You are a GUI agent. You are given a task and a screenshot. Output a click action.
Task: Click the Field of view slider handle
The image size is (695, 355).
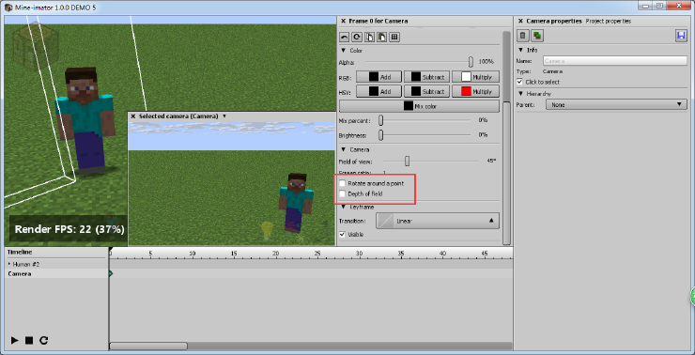click(407, 161)
